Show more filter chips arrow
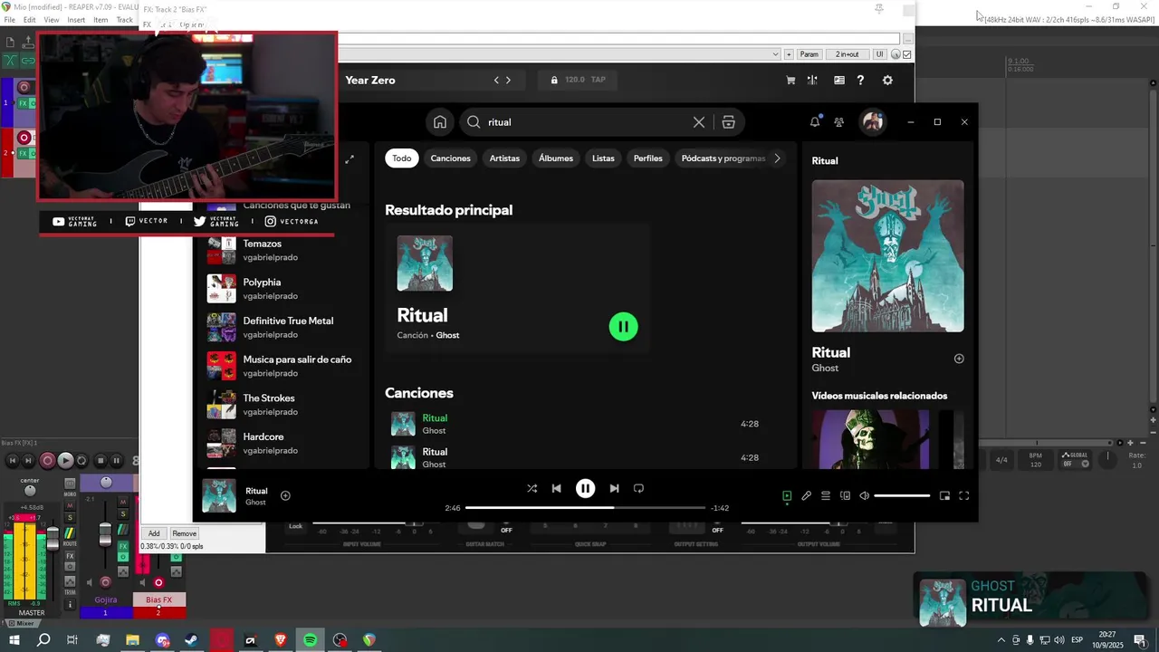 click(x=777, y=158)
